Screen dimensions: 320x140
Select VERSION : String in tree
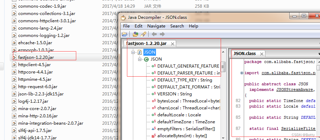175,94
